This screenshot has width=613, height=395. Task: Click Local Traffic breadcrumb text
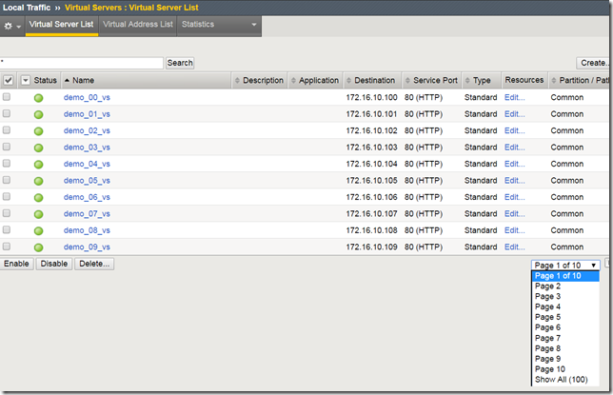coord(27,8)
